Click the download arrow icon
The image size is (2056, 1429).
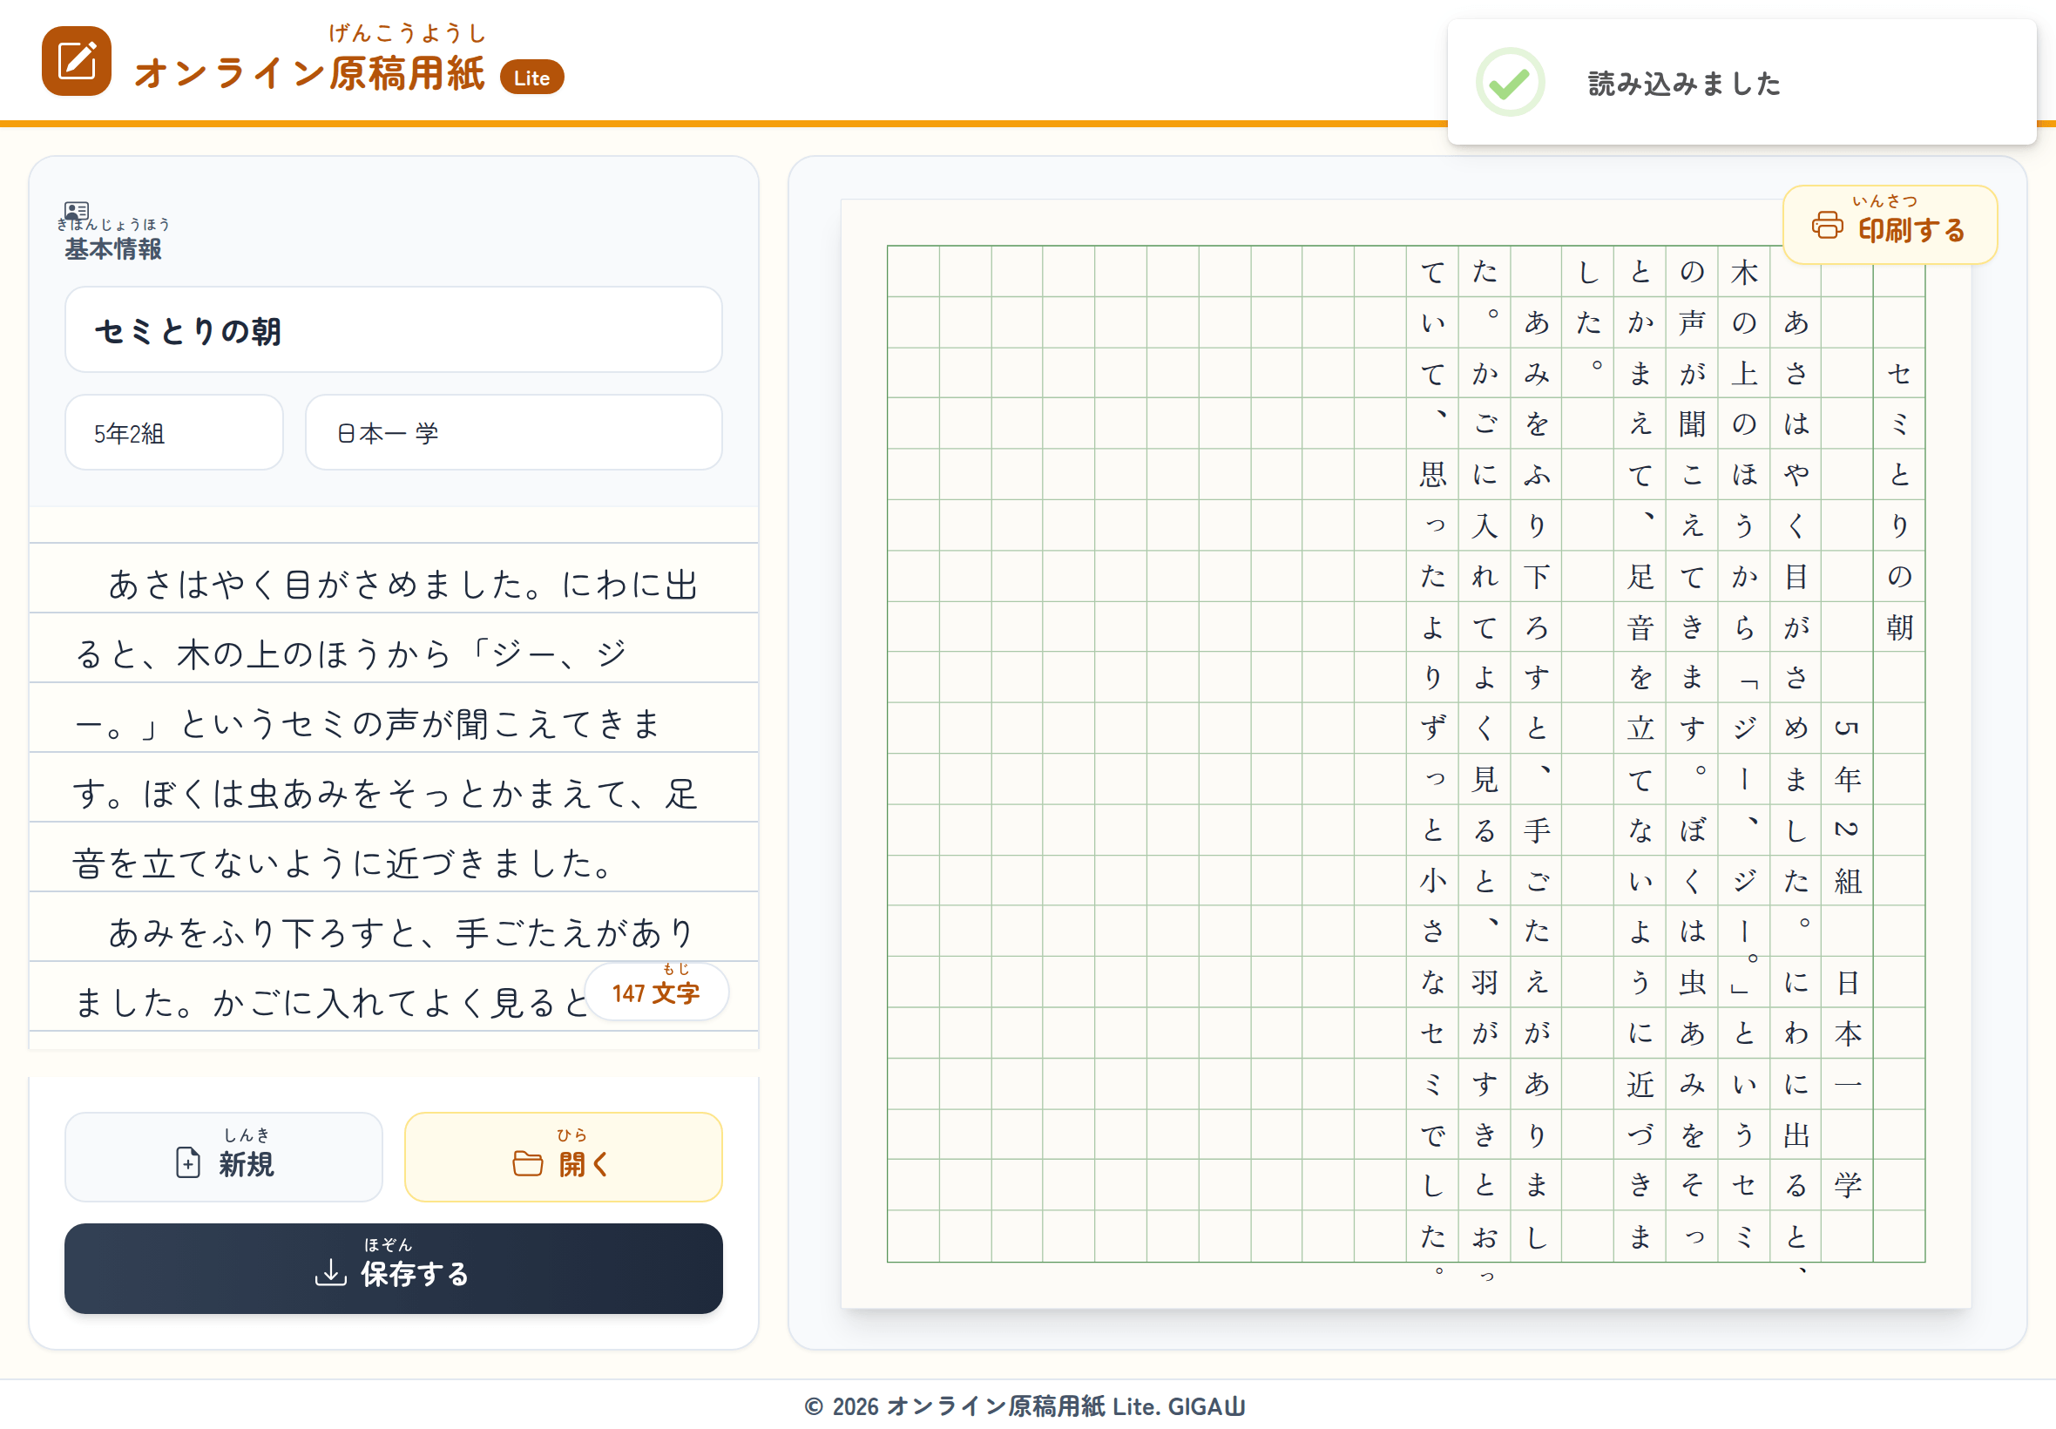330,1272
